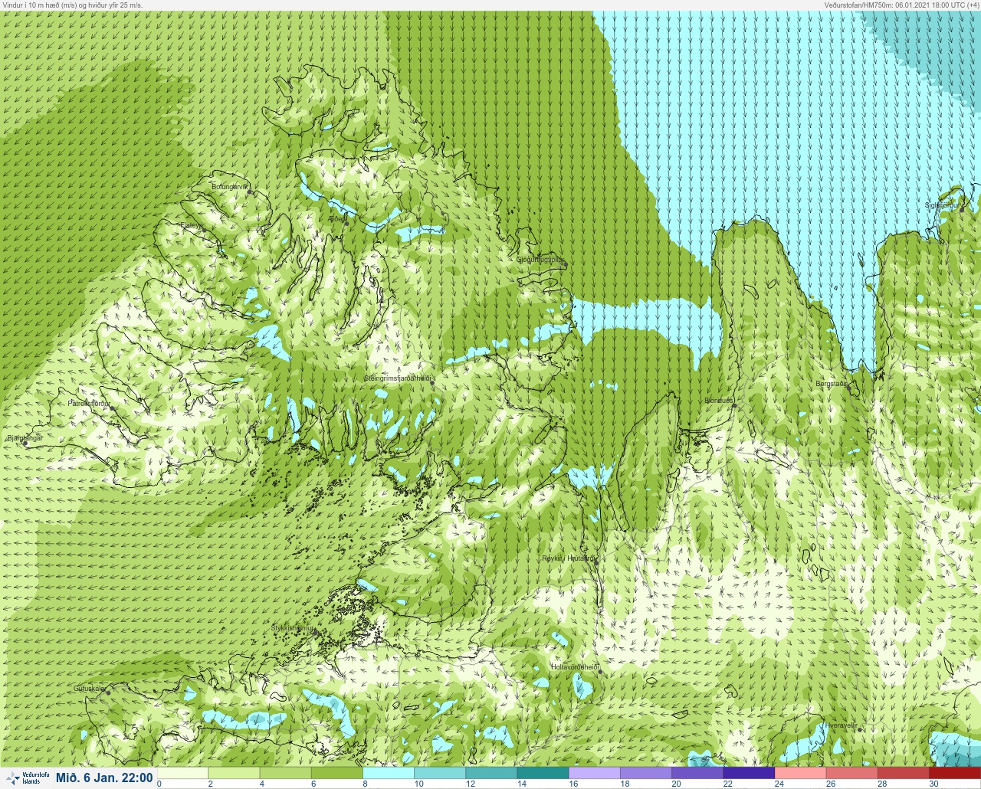Screen dimensions: 981x789
Task: Select the 10–12 m/s legend swatch
Action: coord(439,773)
